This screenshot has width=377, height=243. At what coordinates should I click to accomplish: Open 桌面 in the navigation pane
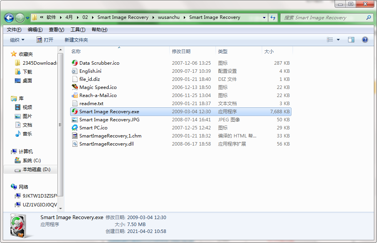coord(27,81)
